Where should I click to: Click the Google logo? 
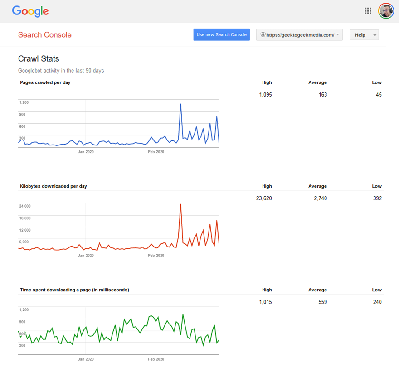(30, 11)
